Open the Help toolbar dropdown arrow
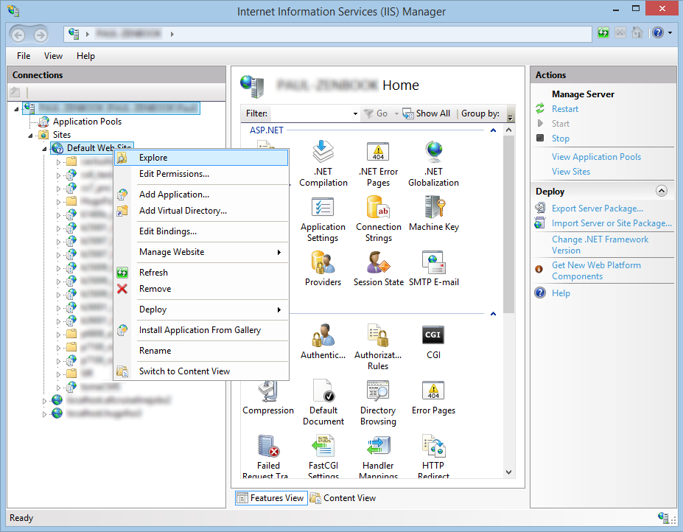Viewport: 683px width, 532px height. pos(670,33)
